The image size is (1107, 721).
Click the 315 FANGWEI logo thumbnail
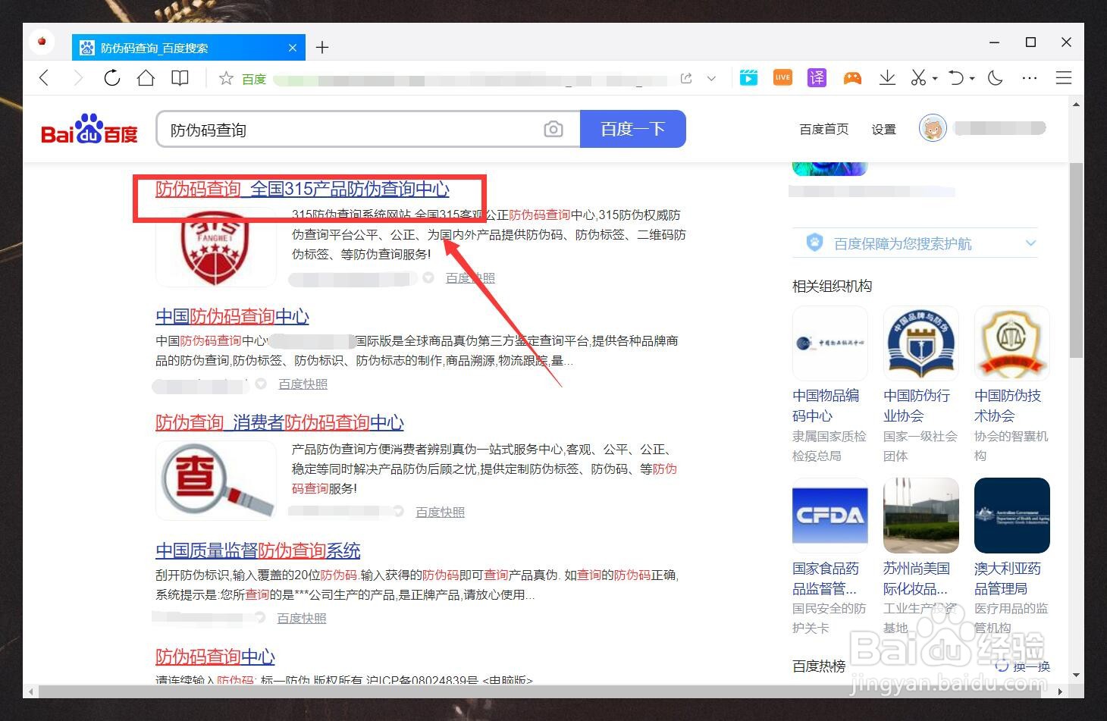(216, 248)
